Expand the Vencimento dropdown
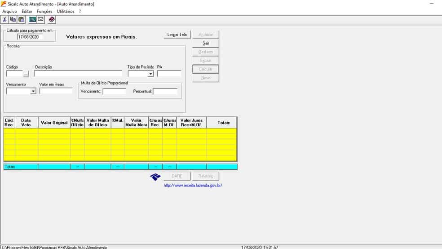 click(x=33, y=91)
